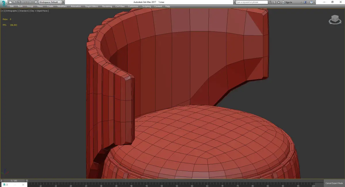Open the Quick Access Toolbar customize arrow
Viewport: 345px width, 187px height.
click(63, 2)
